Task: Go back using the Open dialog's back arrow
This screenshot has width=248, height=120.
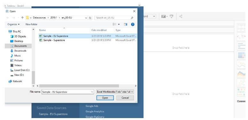Action: 8,18
